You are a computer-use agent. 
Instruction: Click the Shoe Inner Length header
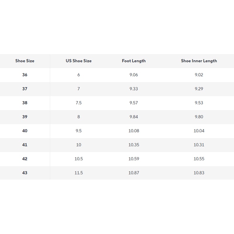point(199,61)
